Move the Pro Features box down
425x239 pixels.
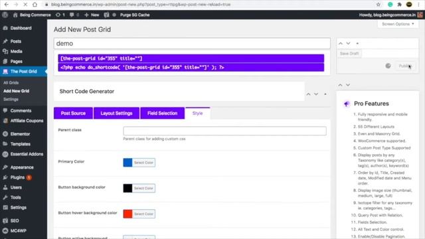tap(348, 85)
